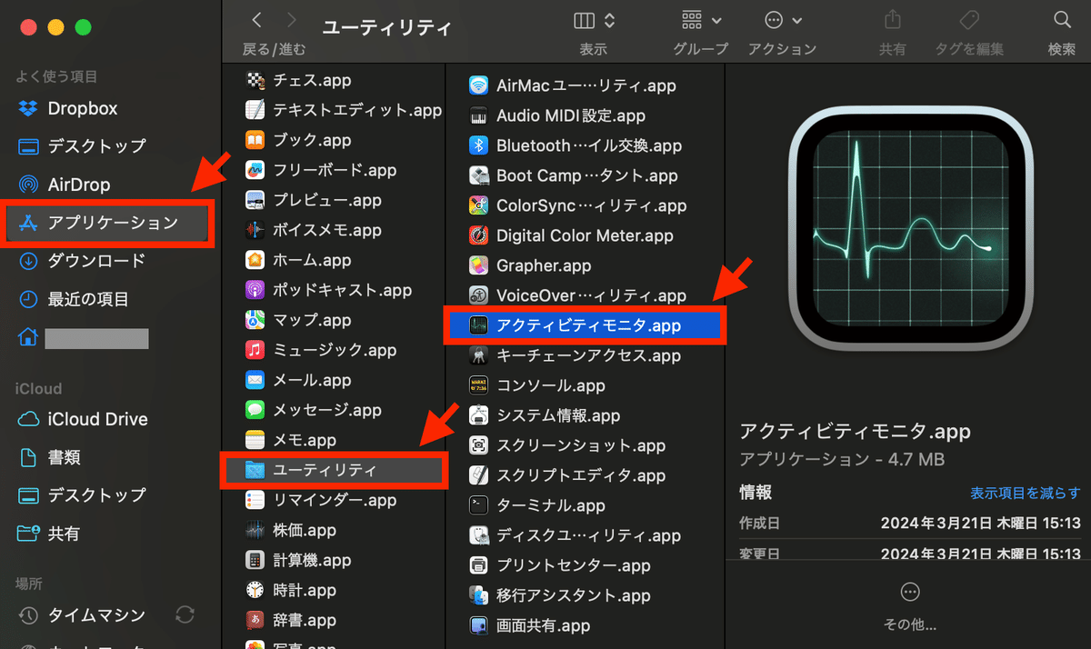Click 時計.app clock icon
The image size is (1091, 649).
255,590
